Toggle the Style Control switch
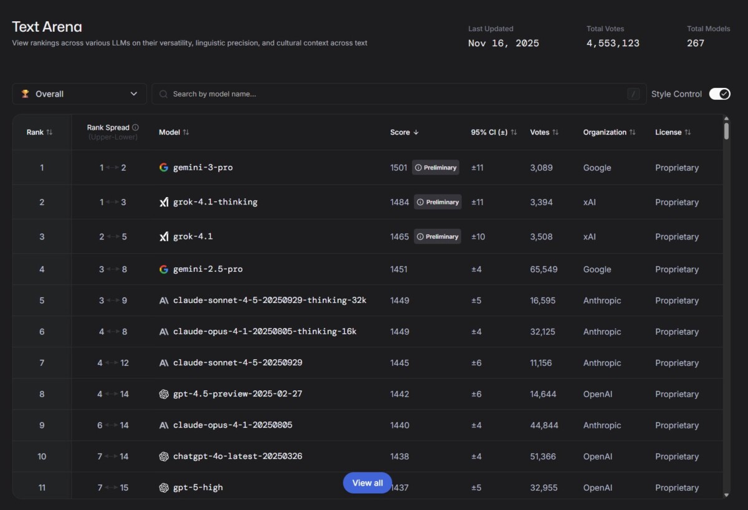Screen dimensions: 748x510 point(719,94)
